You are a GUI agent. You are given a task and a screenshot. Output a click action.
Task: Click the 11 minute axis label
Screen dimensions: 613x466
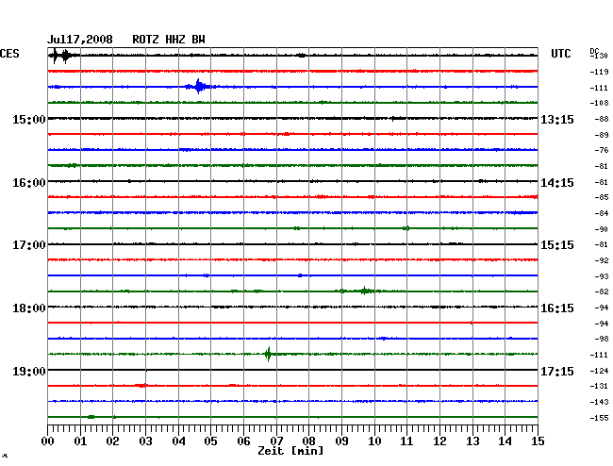click(x=406, y=441)
